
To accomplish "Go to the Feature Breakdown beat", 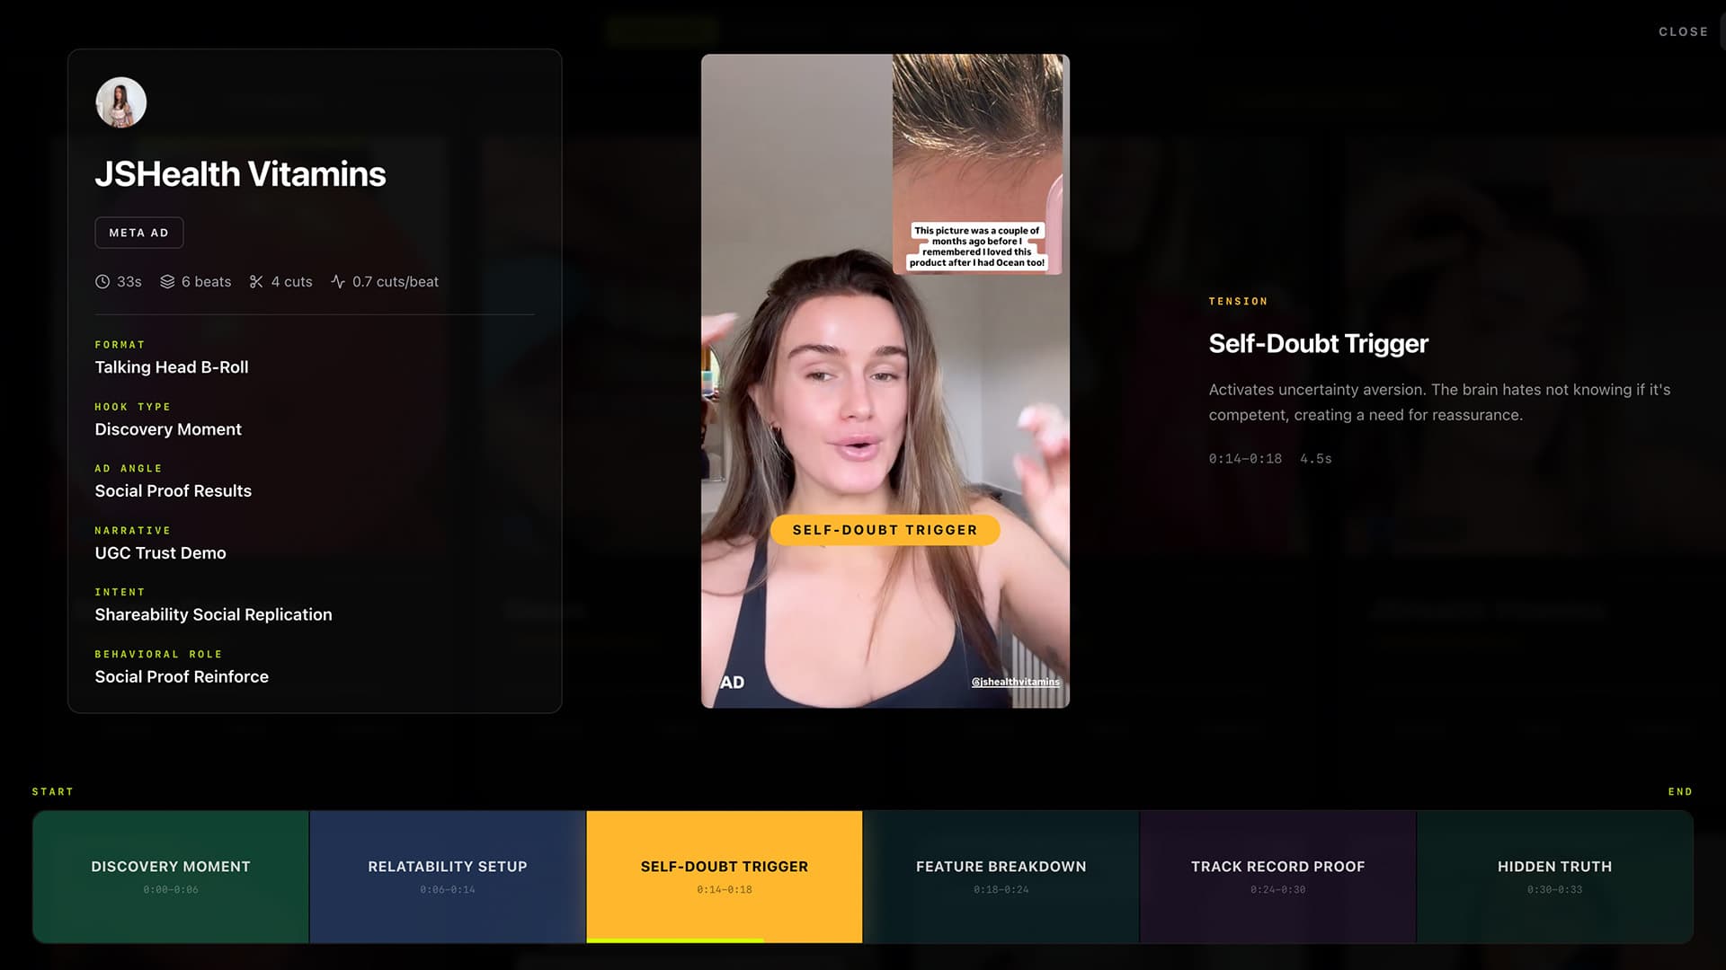I will click(x=1001, y=877).
